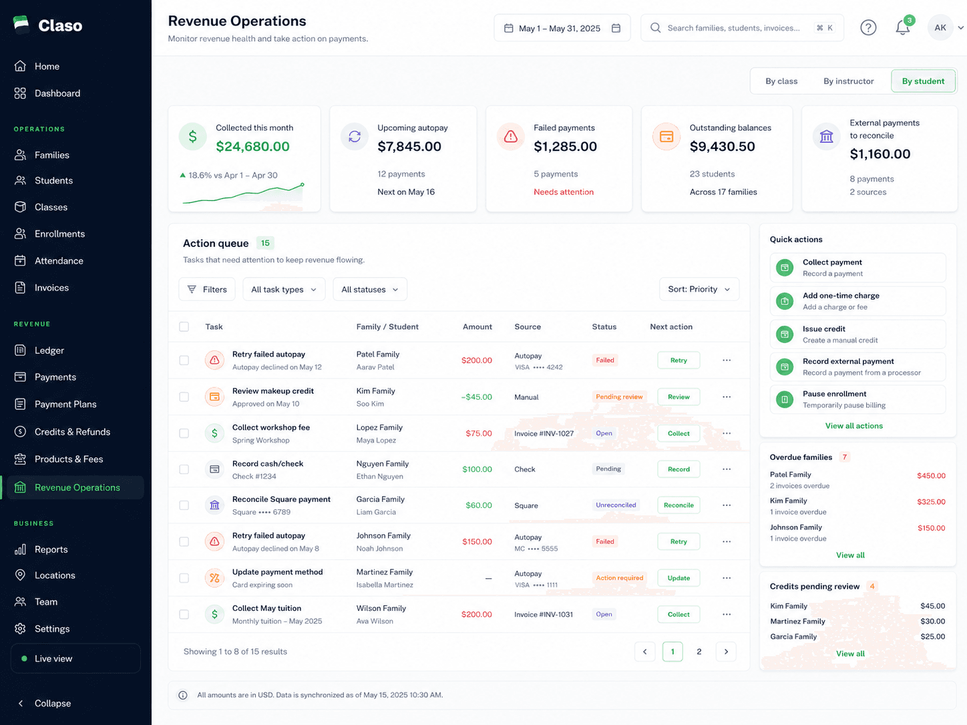This screenshot has width=967, height=725.
Task: Check the Review makeup credit row
Action: click(184, 397)
